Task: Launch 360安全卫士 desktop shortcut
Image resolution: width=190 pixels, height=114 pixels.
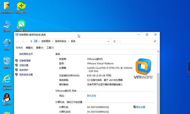Action: click(x=21, y=7)
